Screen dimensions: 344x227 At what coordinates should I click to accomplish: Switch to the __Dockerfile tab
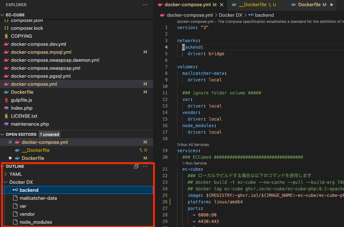click(x=255, y=4)
